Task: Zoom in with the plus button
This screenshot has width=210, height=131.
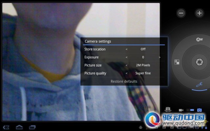Action: pos(199,13)
